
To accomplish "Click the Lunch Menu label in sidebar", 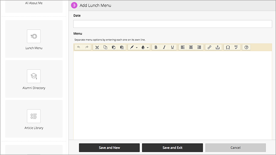I will (x=34, y=48).
